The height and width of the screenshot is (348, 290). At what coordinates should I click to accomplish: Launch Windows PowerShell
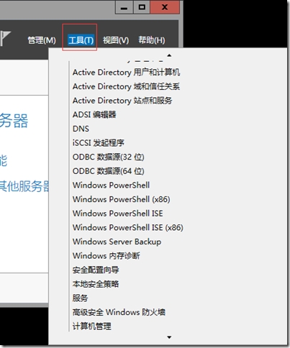pos(111,185)
